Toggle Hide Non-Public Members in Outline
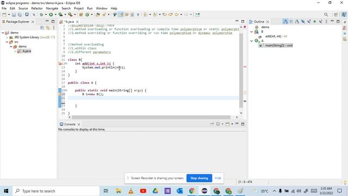Viewport: 348px width, 196px height. (314, 22)
